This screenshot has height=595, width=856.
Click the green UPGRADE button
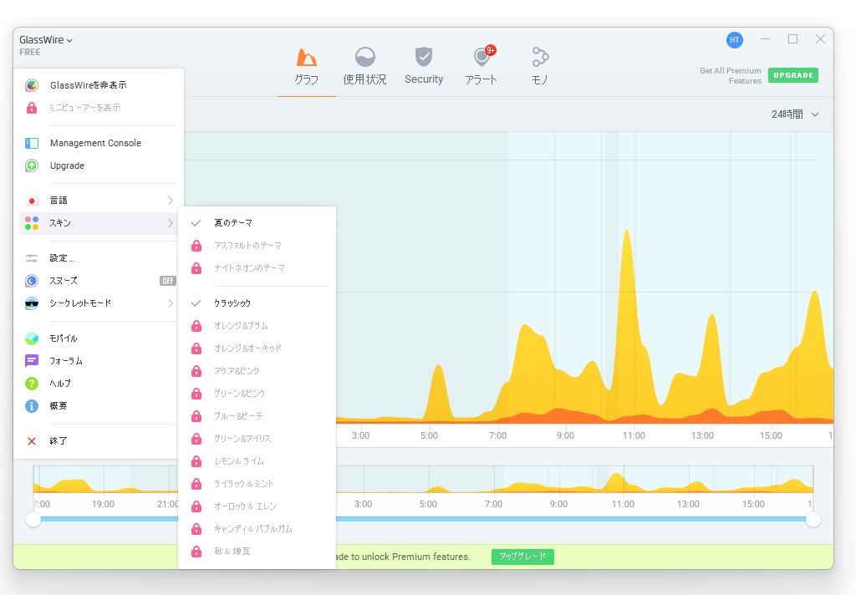pyautogui.click(x=792, y=75)
